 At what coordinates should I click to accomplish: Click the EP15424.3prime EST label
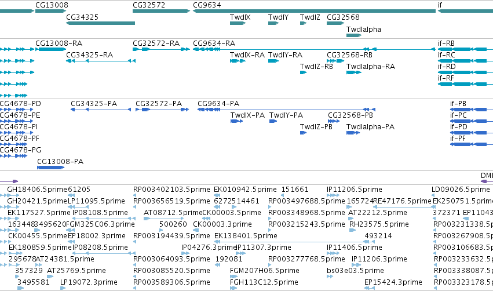[x=393, y=282]
